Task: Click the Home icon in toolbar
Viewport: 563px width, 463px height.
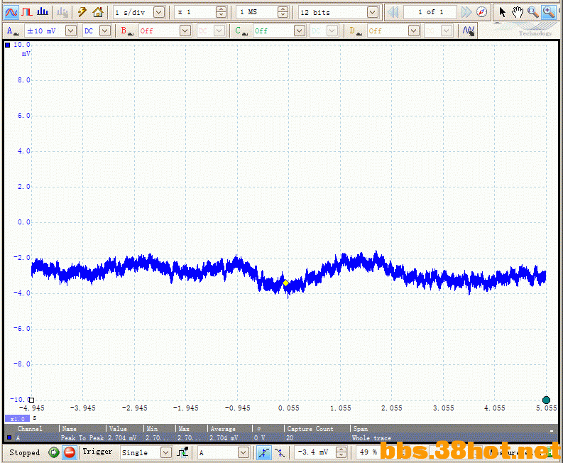Action: tap(98, 12)
